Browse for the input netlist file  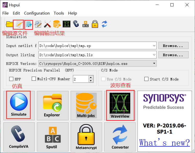pos(173,45)
